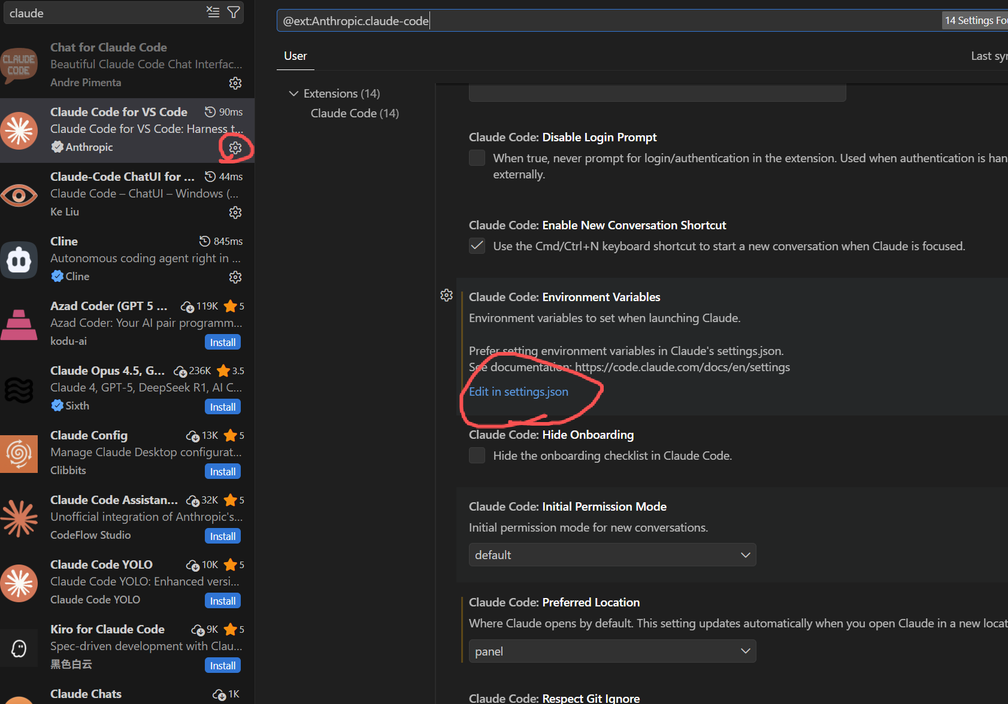Open manage gear for Chat for Claude Code
The height and width of the screenshot is (704, 1008).
click(x=235, y=83)
